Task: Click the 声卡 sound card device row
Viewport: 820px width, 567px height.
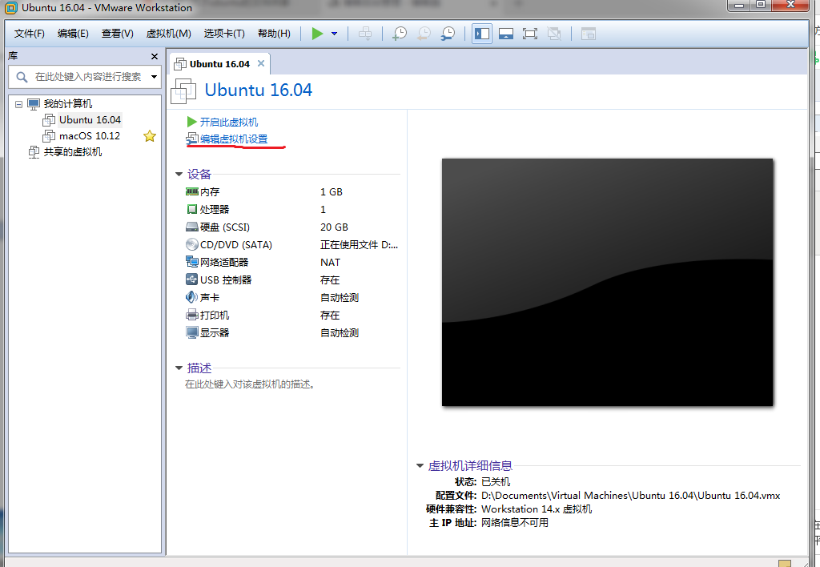Action: point(291,298)
